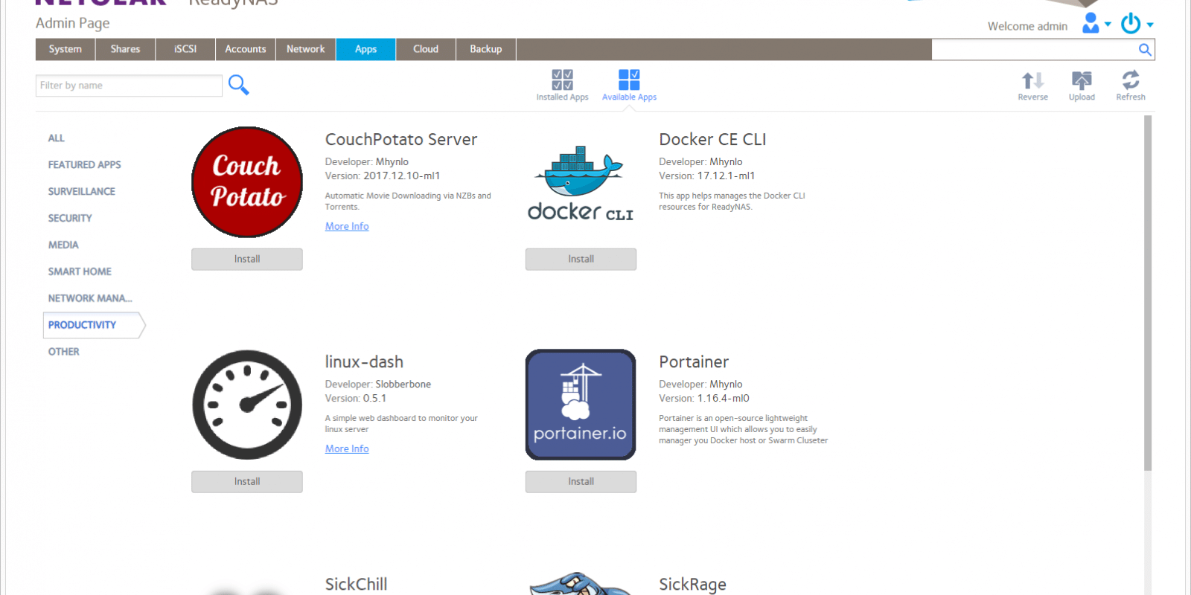Select the Security category
This screenshot has height=595, width=1191.
point(70,219)
